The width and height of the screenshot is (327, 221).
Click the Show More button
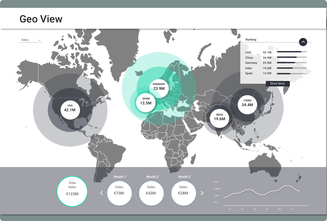pos(277,84)
